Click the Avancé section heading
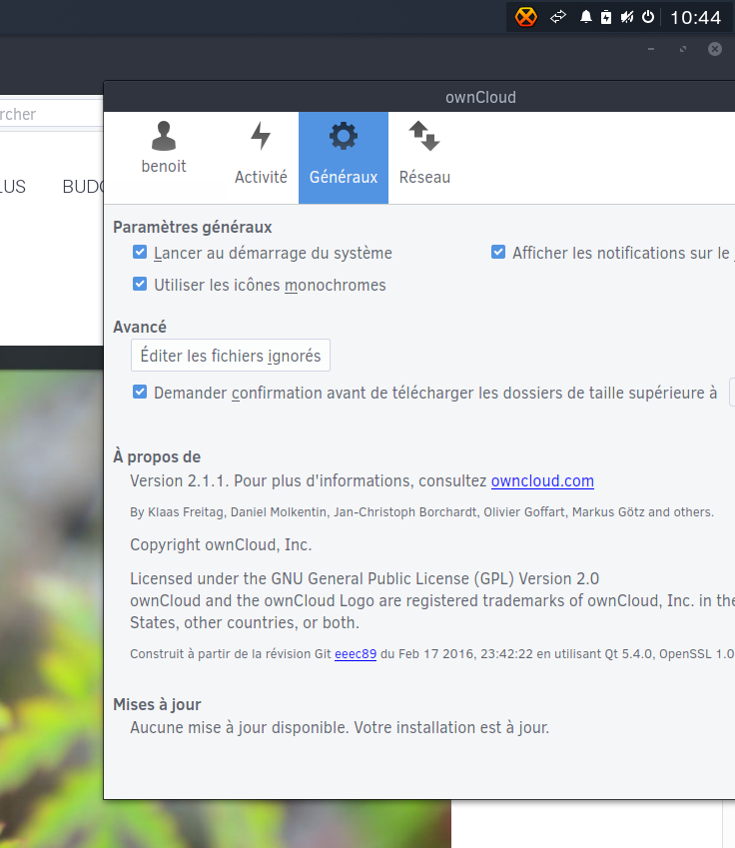This screenshot has height=848, width=735. point(140,328)
